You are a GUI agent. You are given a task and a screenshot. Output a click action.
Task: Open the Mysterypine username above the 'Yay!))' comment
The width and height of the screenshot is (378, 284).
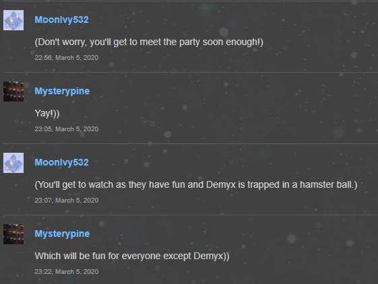coord(62,91)
